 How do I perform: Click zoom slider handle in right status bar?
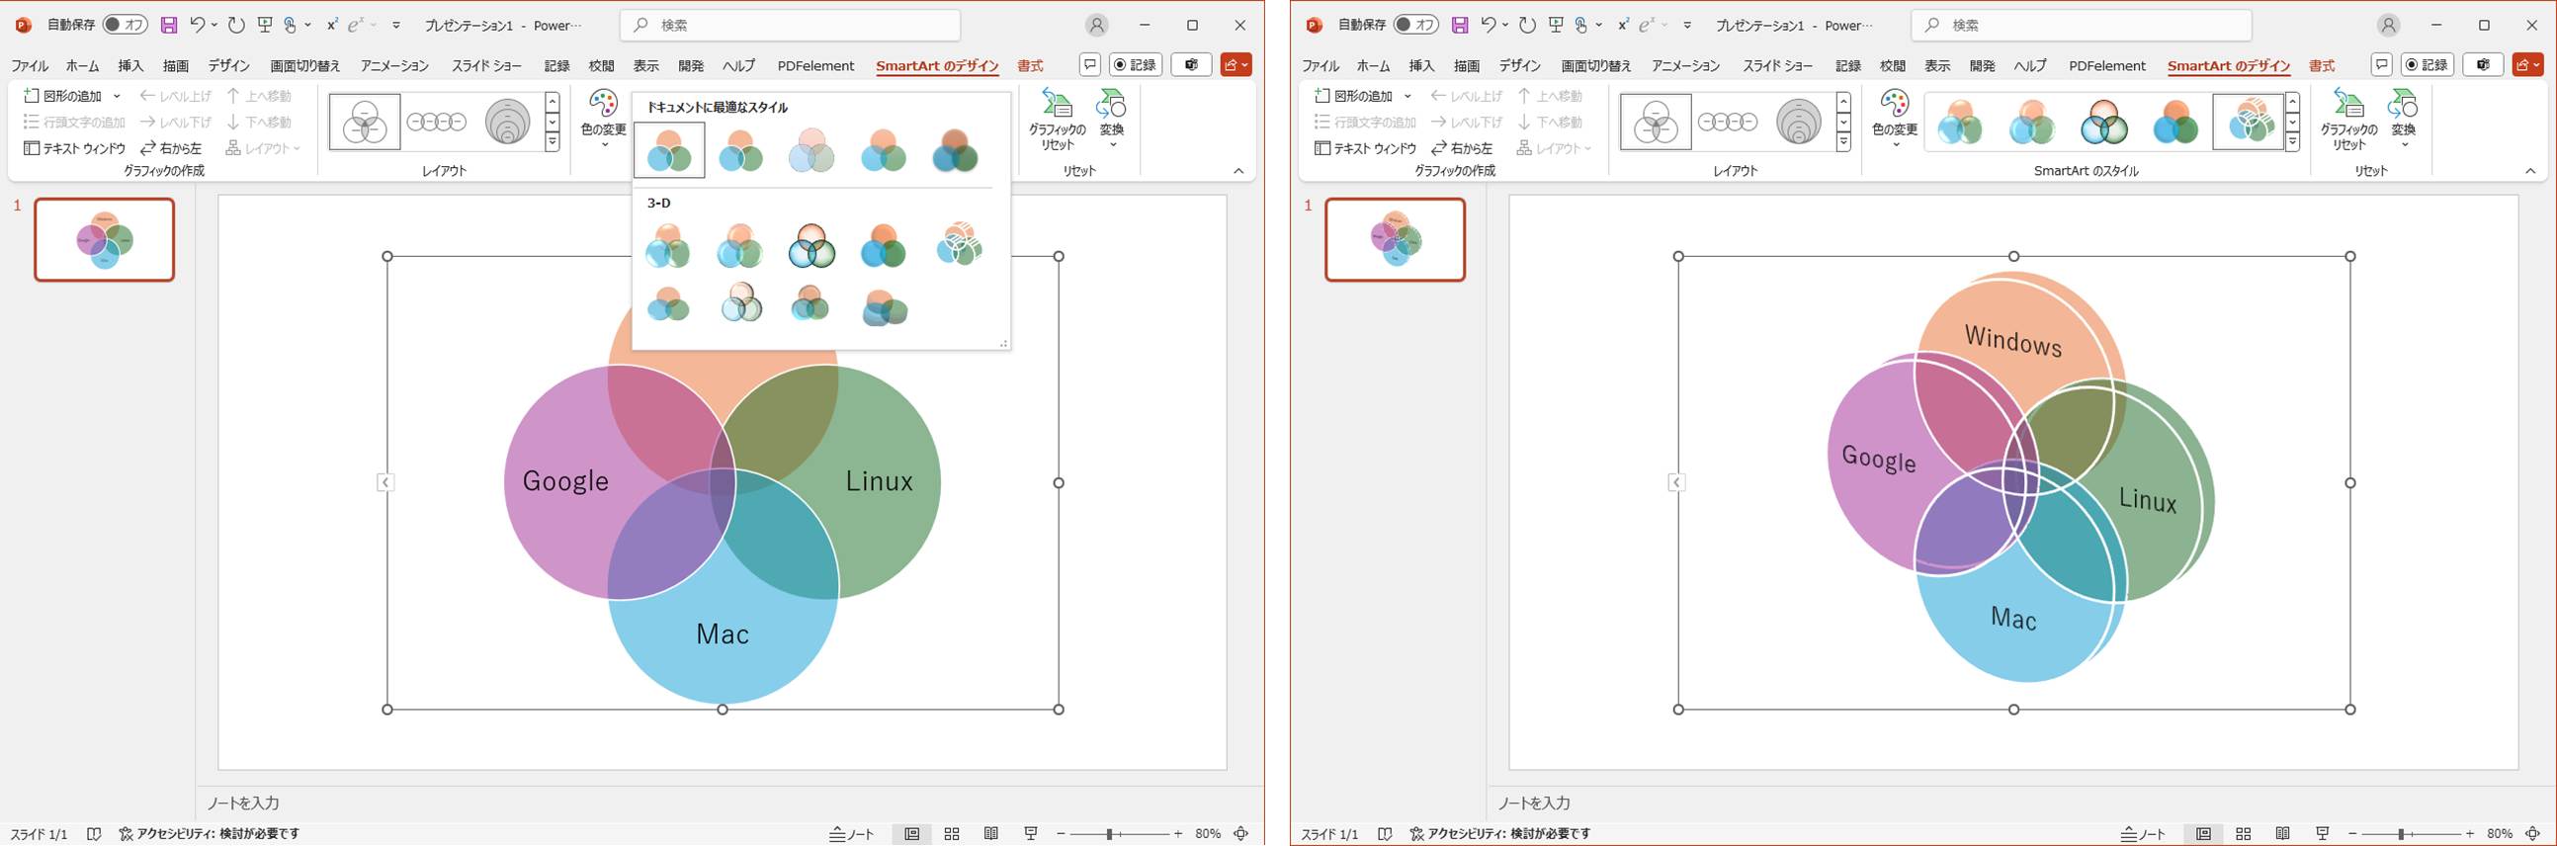pos(2401,834)
